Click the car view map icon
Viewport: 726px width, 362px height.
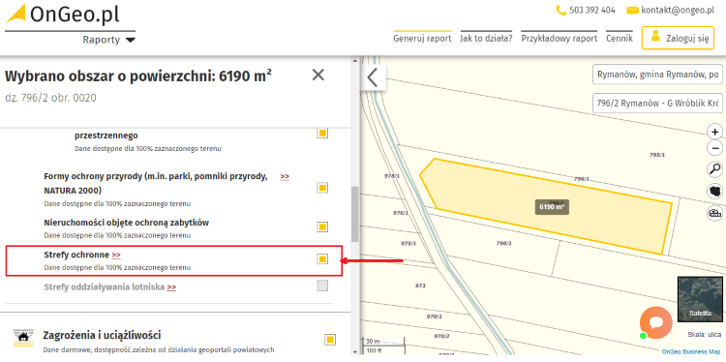coord(715,213)
